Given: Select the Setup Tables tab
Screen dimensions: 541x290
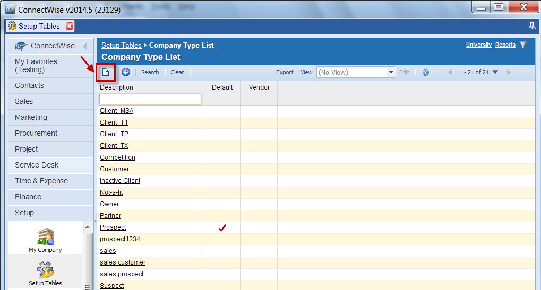Looking at the screenshot, I should click(39, 26).
